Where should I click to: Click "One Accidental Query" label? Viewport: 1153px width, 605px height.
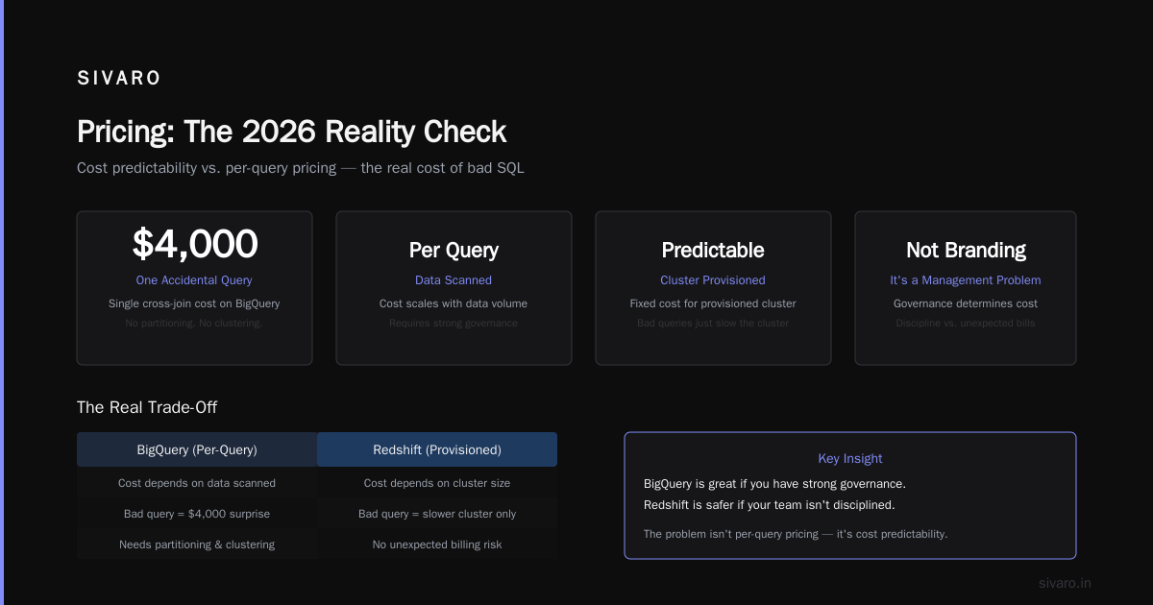tap(194, 280)
